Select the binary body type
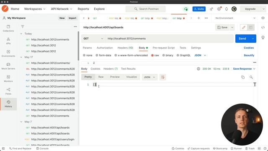The height and width of the screenshot is (151, 268). click(x=167, y=55)
